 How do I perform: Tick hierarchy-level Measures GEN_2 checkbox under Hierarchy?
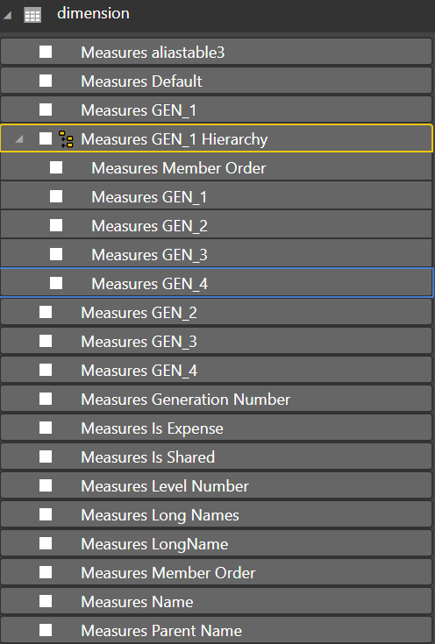pyautogui.click(x=56, y=225)
